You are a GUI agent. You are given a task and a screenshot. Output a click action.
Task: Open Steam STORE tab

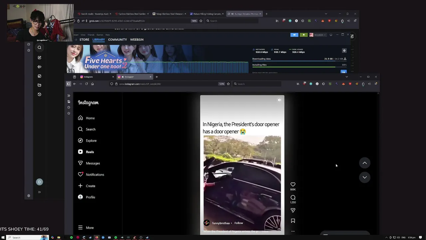coord(84,40)
